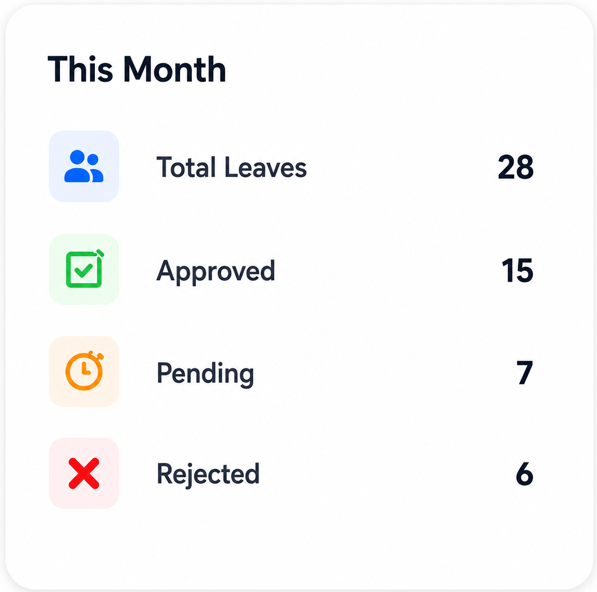Click the clock hands inside Pending icon
Image resolution: width=597 pixels, height=592 pixels.
(85, 369)
